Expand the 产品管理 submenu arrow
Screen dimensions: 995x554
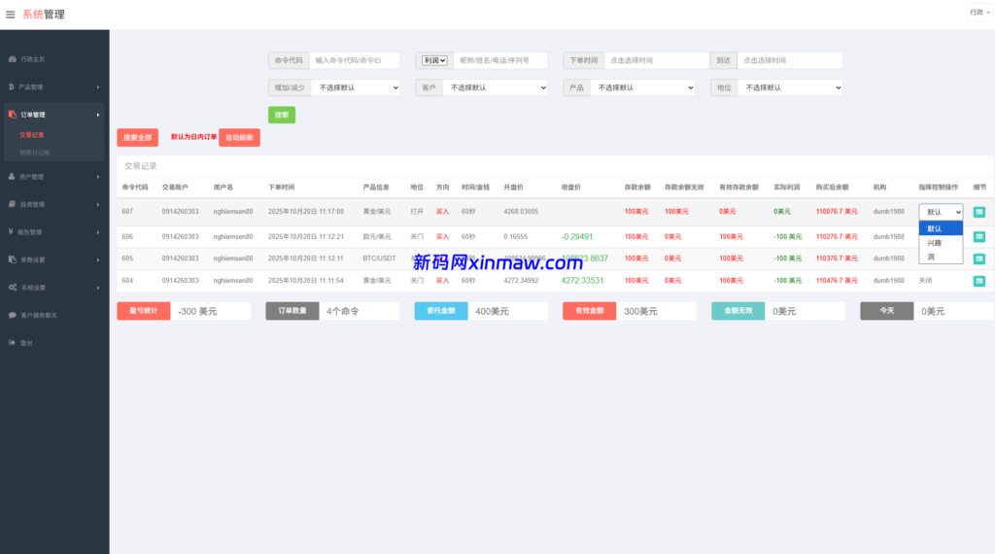click(x=98, y=87)
